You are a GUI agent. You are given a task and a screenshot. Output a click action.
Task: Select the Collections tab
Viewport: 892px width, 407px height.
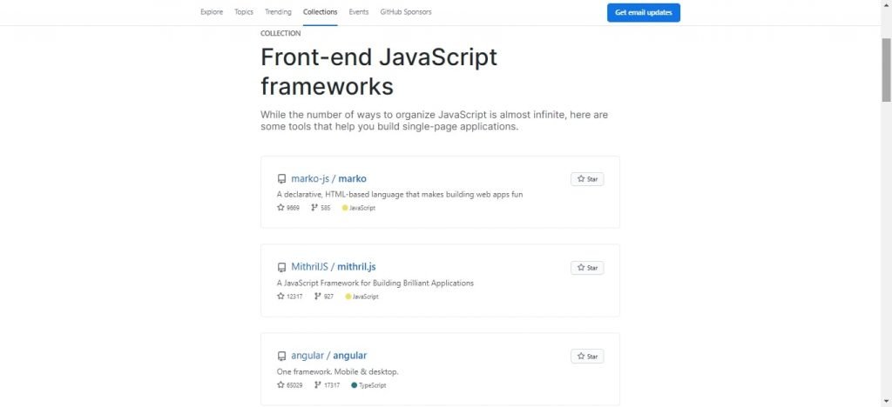[321, 12]
